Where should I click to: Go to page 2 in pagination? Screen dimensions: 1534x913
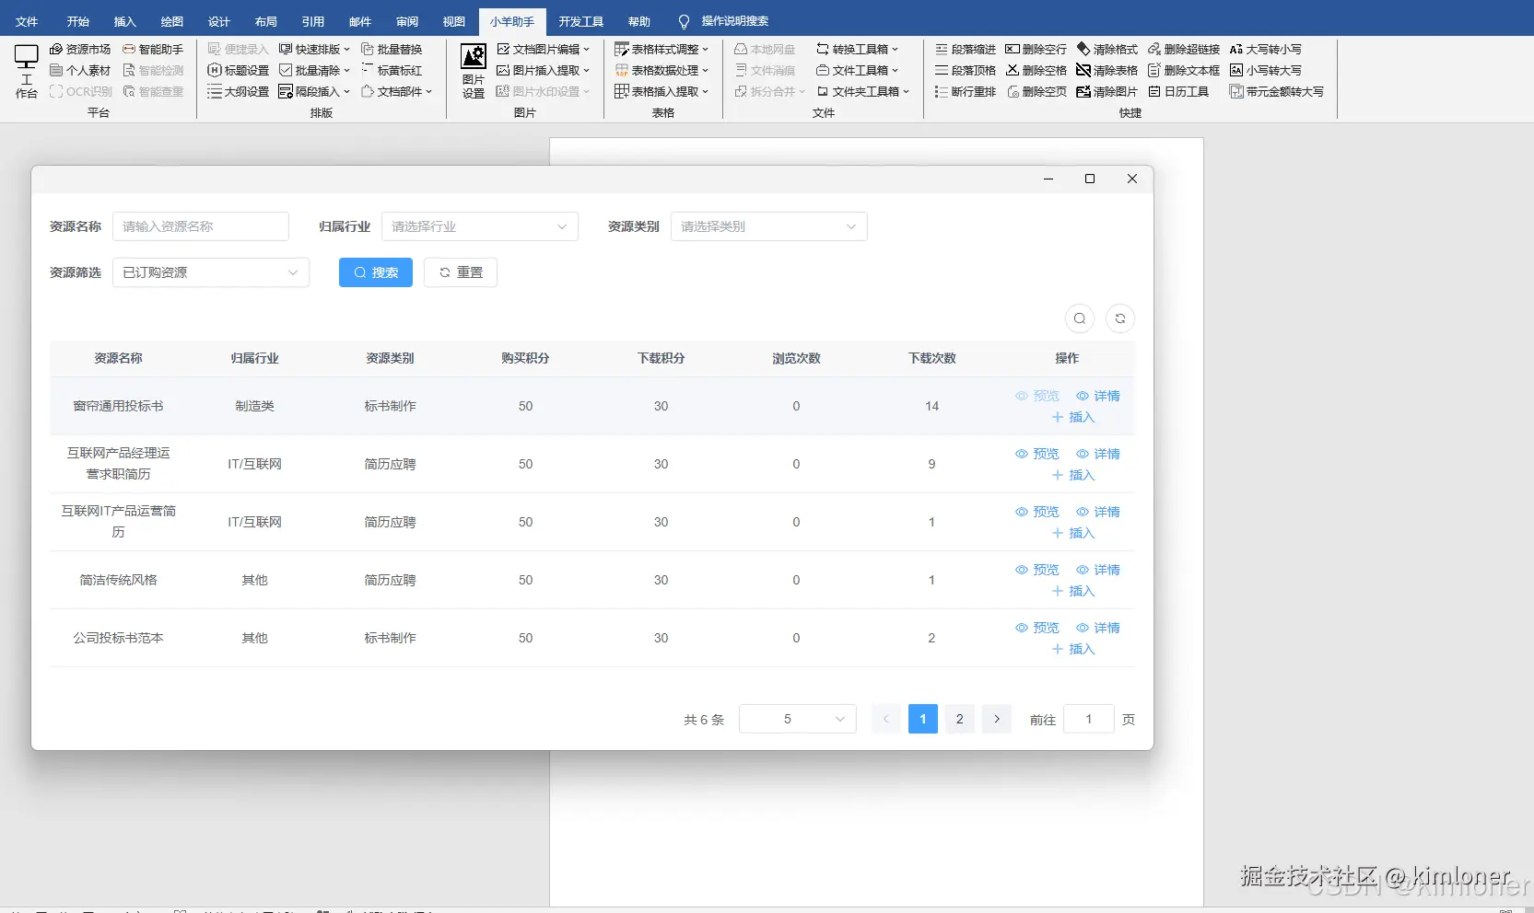[960, 719]
